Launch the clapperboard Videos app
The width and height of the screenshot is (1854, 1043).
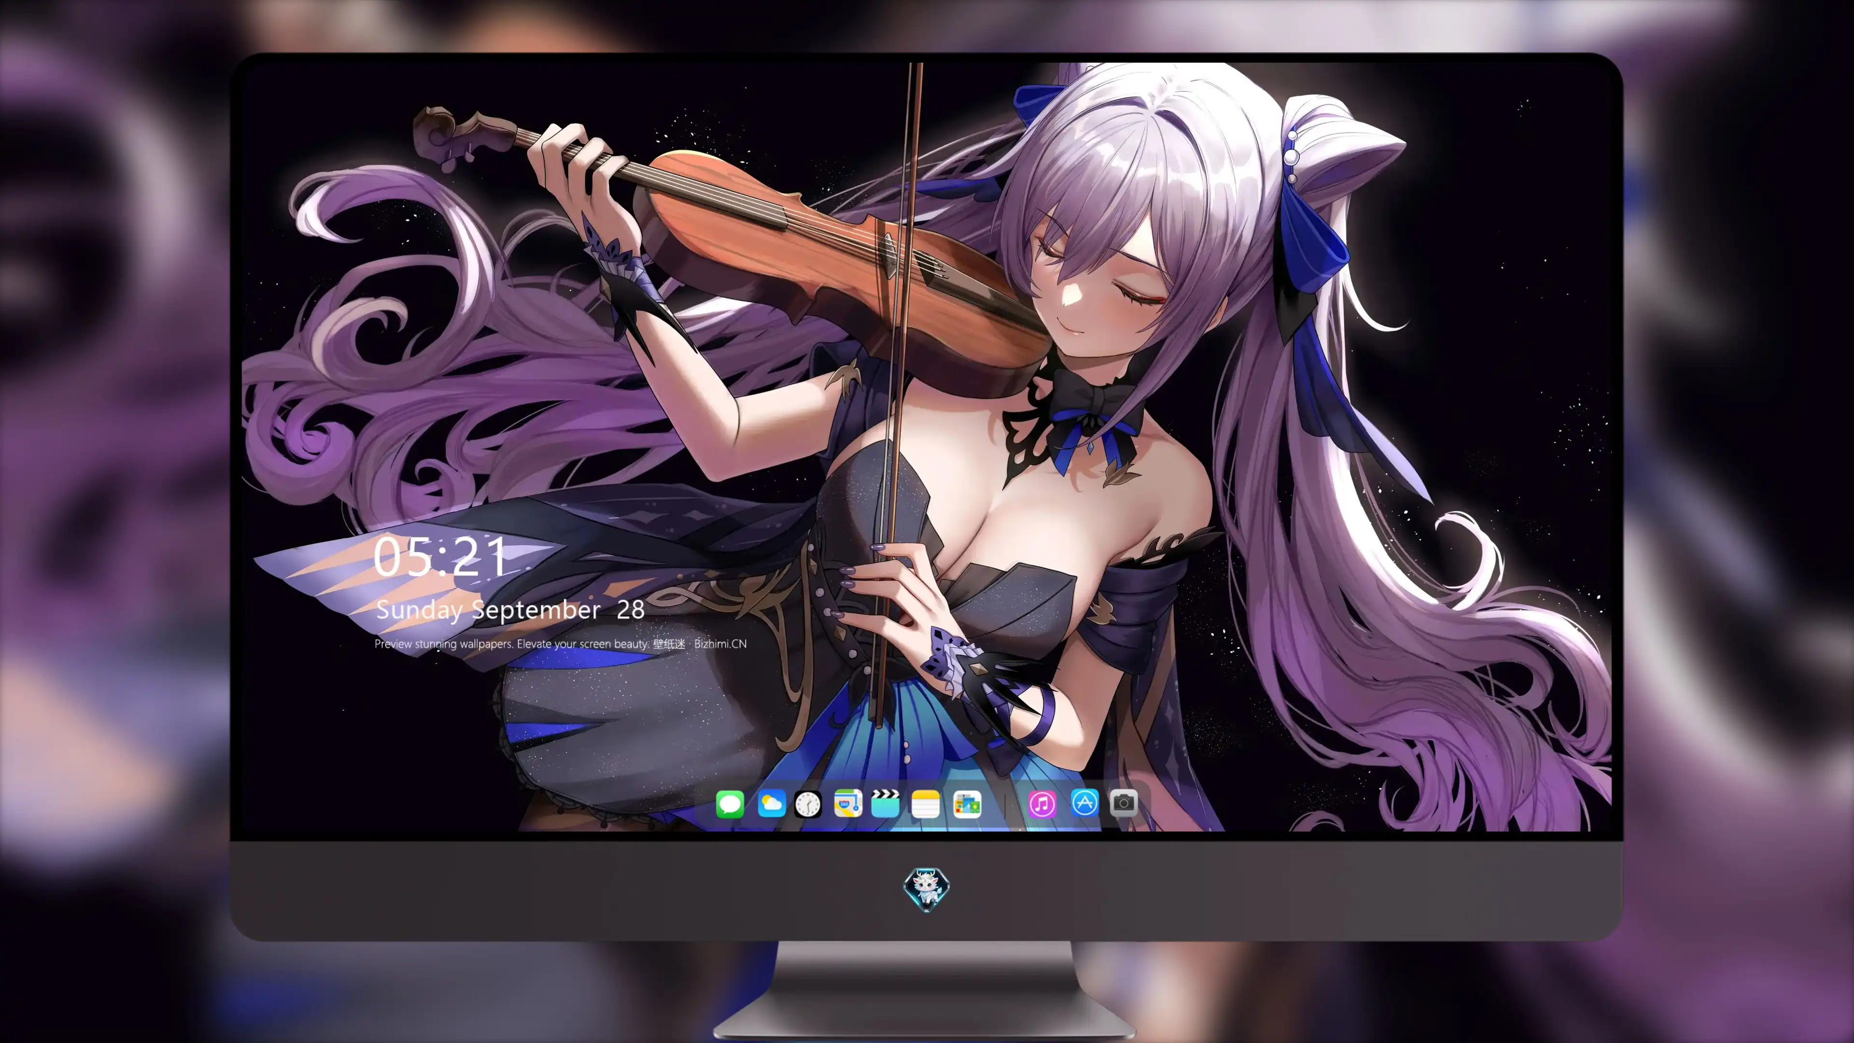point(885,803)
